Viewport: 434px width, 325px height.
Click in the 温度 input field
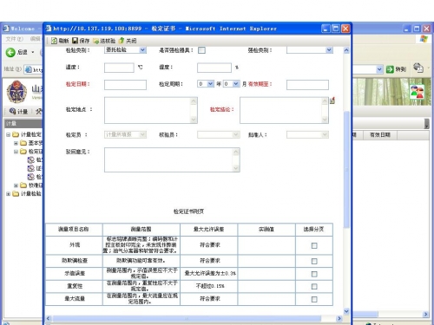pyautogui.click(x=119, y=68)
